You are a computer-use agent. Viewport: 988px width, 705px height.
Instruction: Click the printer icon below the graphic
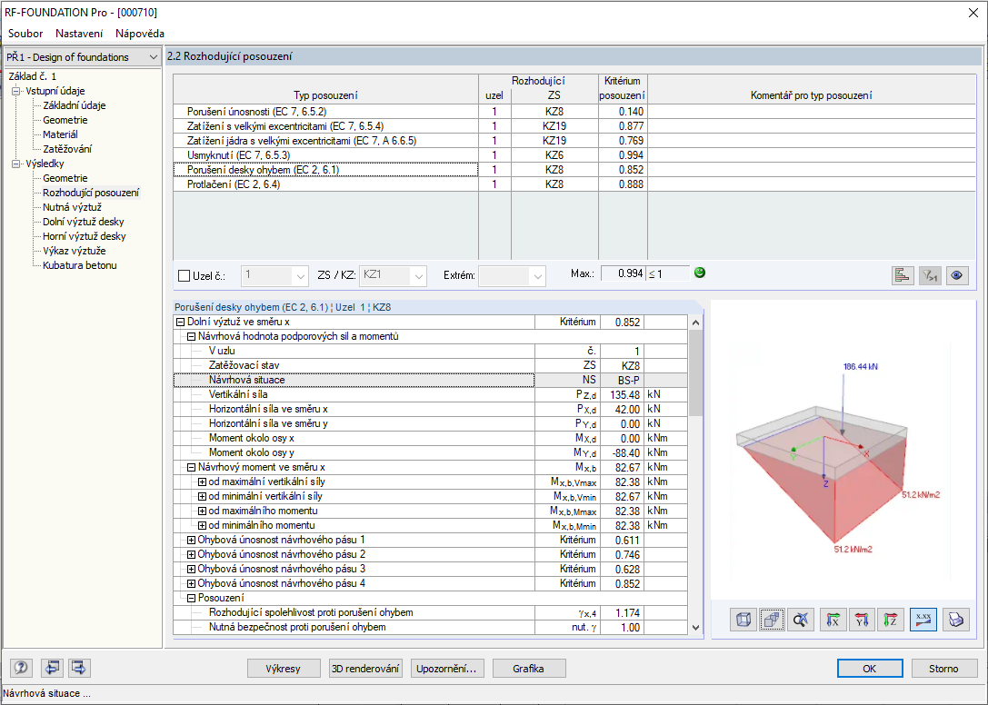956,620
